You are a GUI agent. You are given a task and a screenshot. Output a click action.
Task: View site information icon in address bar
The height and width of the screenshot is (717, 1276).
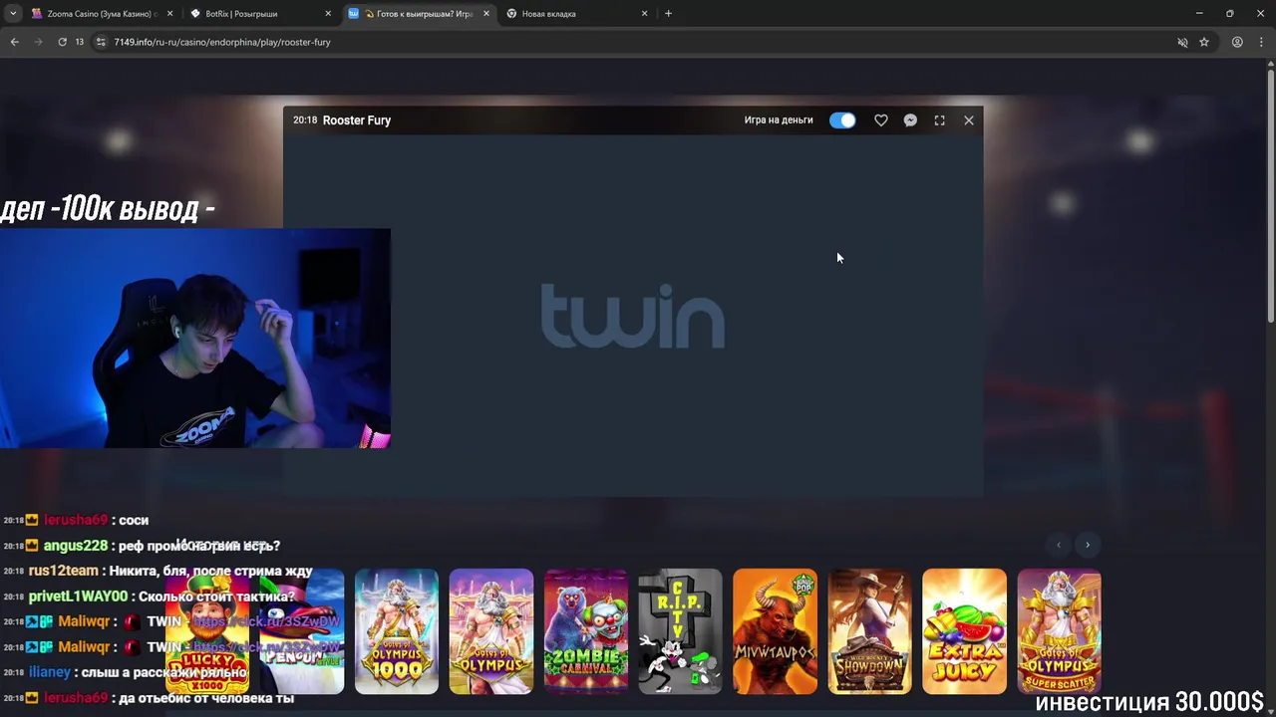101,42
